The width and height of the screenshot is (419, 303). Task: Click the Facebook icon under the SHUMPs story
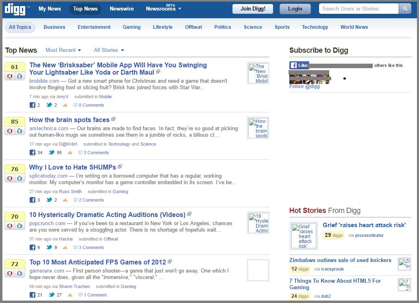33,200
